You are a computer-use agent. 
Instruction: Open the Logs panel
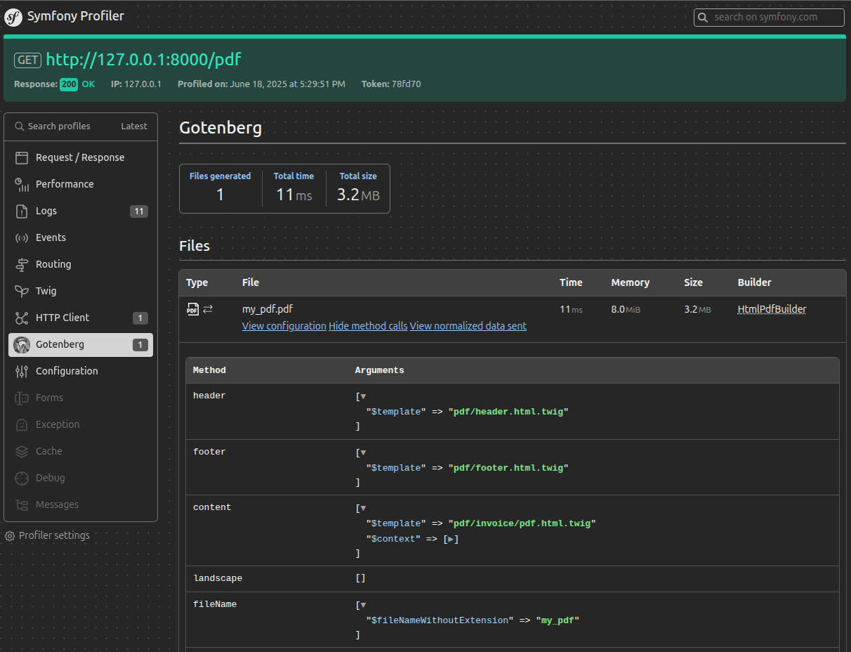pos(46,211)
